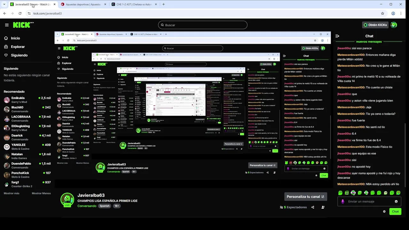Insert the angry green emote
Image resolution: width=409 pixels, height=230 pixels.
pos(347,193)
